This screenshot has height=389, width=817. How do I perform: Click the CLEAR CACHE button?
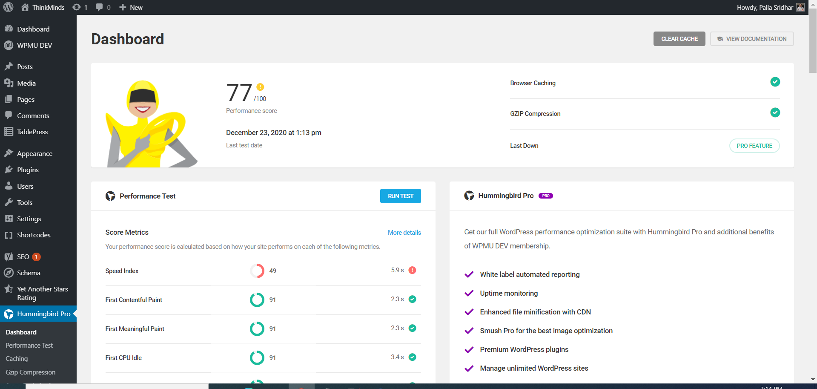coord(679,39)
